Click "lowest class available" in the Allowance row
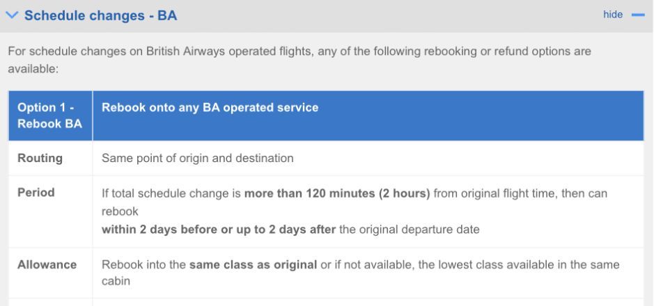654x306 pixels. 472,265
